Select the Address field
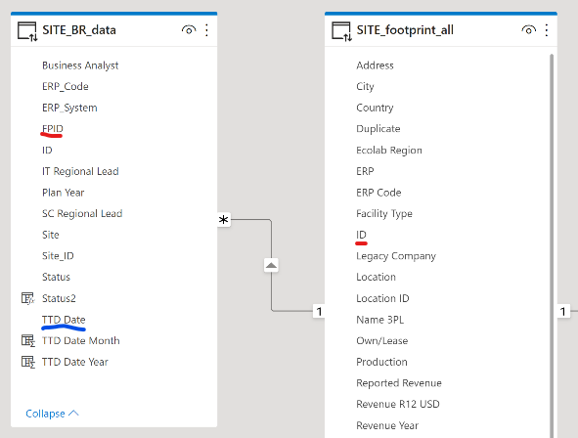Screen dimensions: 578x438 [375, 66]
